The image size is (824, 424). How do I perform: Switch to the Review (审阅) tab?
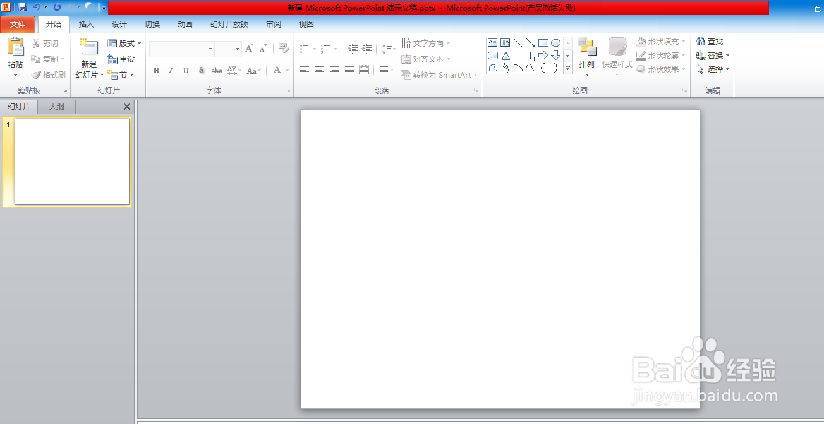[274, 25]
